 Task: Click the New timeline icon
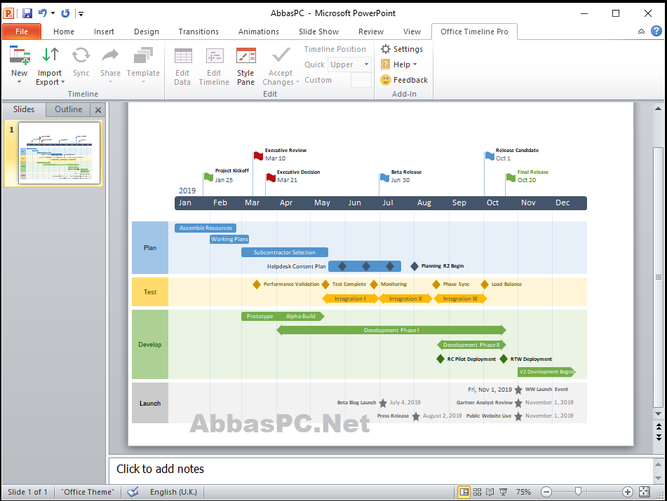(x=20, y=55)
